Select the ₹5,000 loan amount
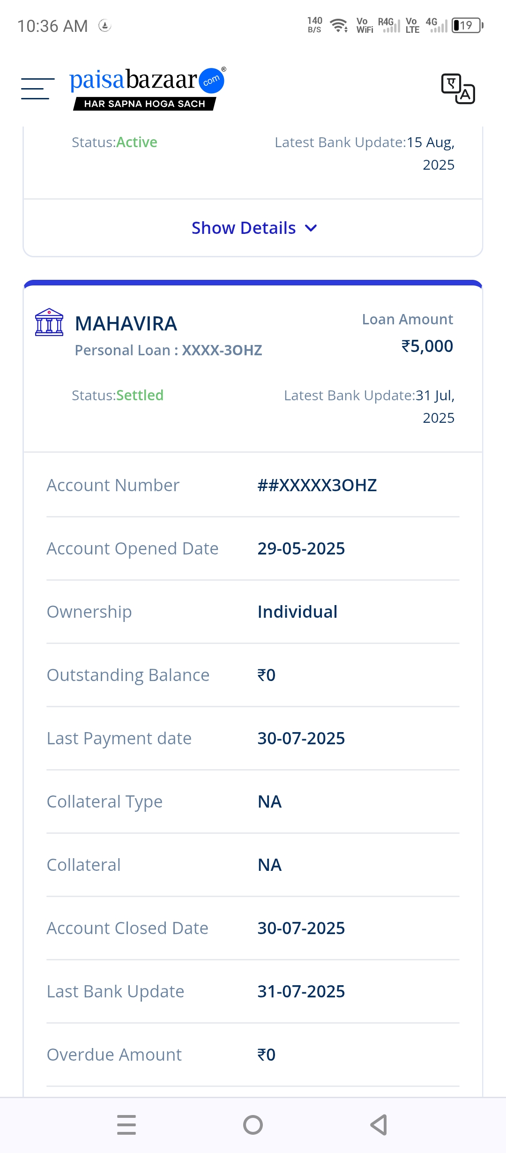506x1153 pixels. (x=427, y=346)
